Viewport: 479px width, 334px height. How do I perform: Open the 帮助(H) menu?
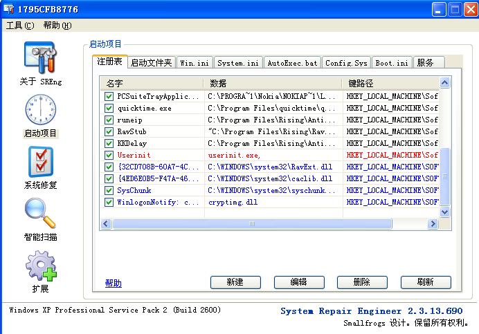(57, 26)
